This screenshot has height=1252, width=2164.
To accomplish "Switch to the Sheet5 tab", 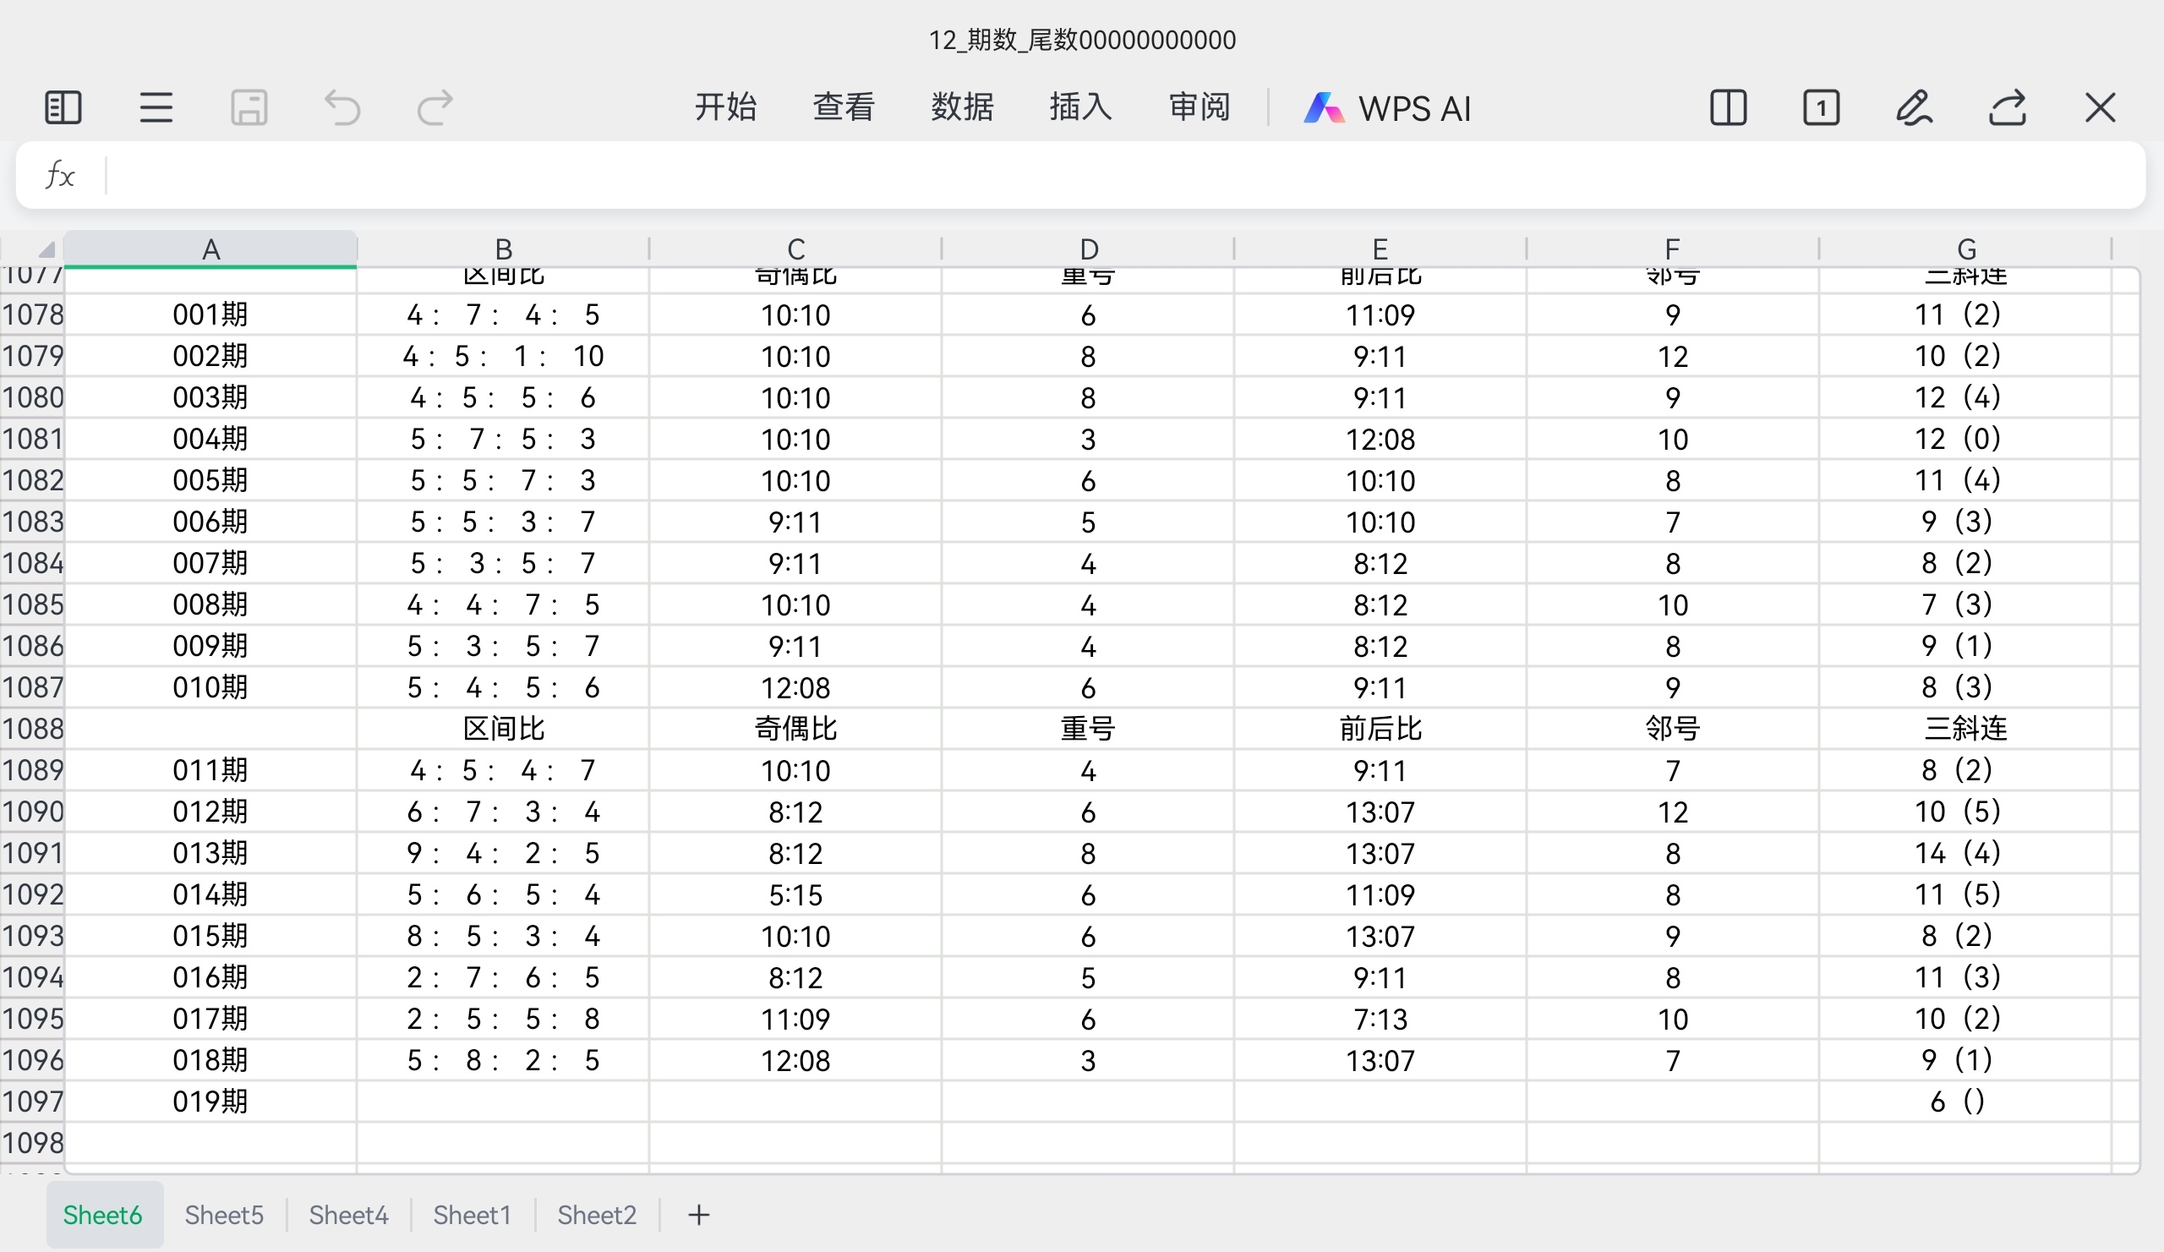I will [x=224, y=1214].
